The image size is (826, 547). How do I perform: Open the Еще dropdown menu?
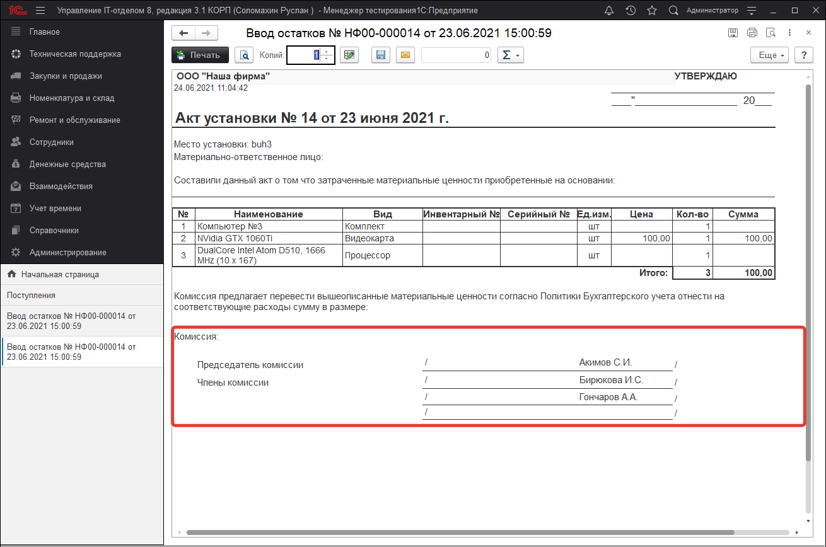pyautogui.click(x=769, y=55)
